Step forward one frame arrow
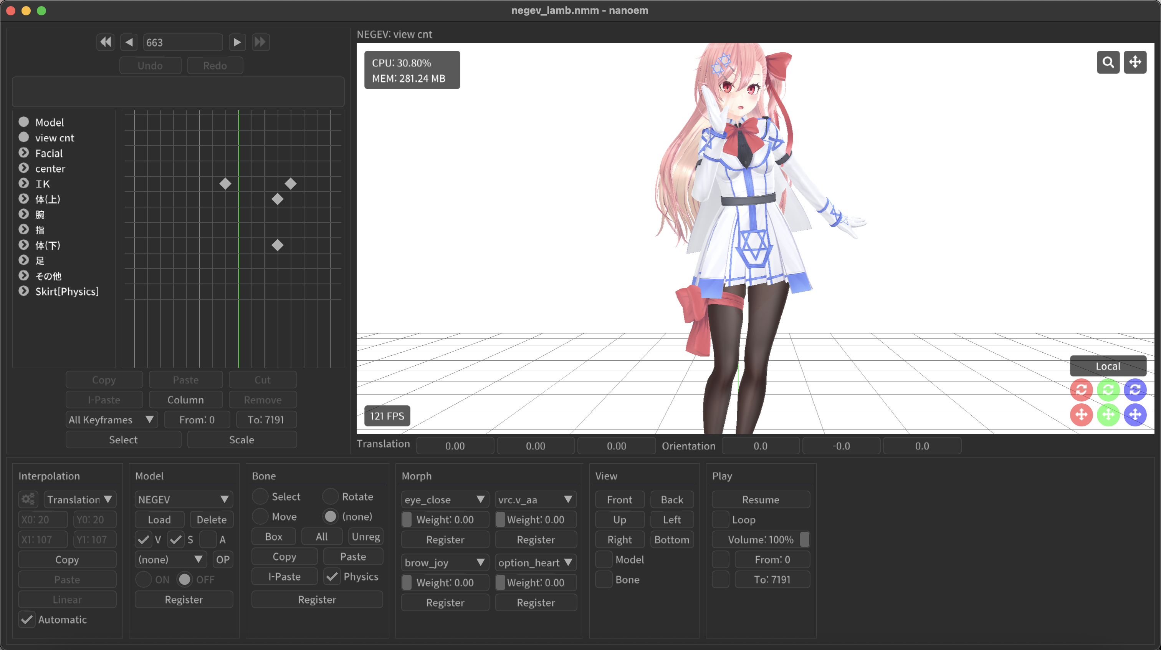Viewport: 1161px width, 650px height. pos(237,42)
